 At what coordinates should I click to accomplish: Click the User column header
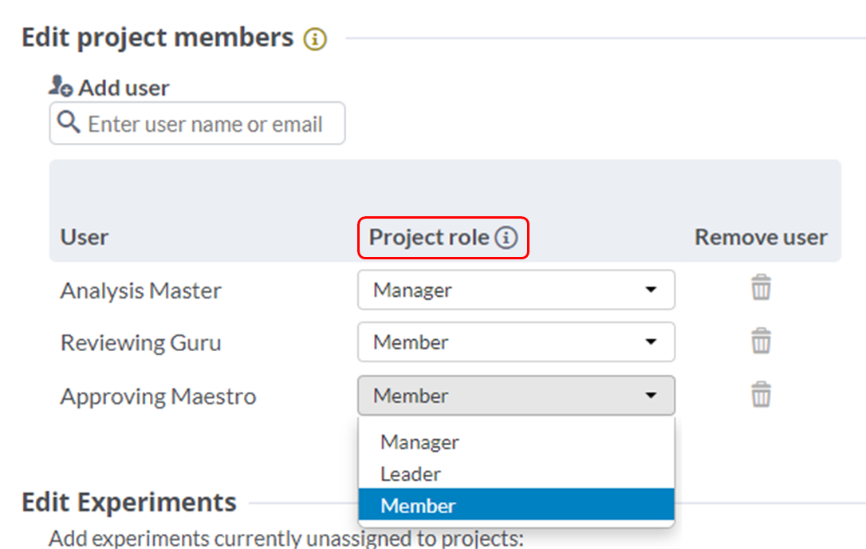[85, 238]
